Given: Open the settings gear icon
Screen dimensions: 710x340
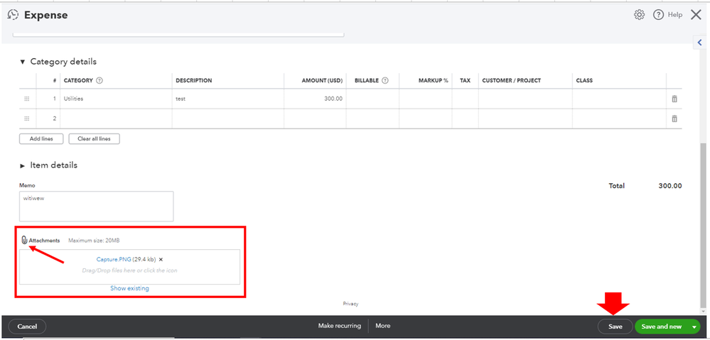Looking at the screenshot, I should [x=639, y=15].
